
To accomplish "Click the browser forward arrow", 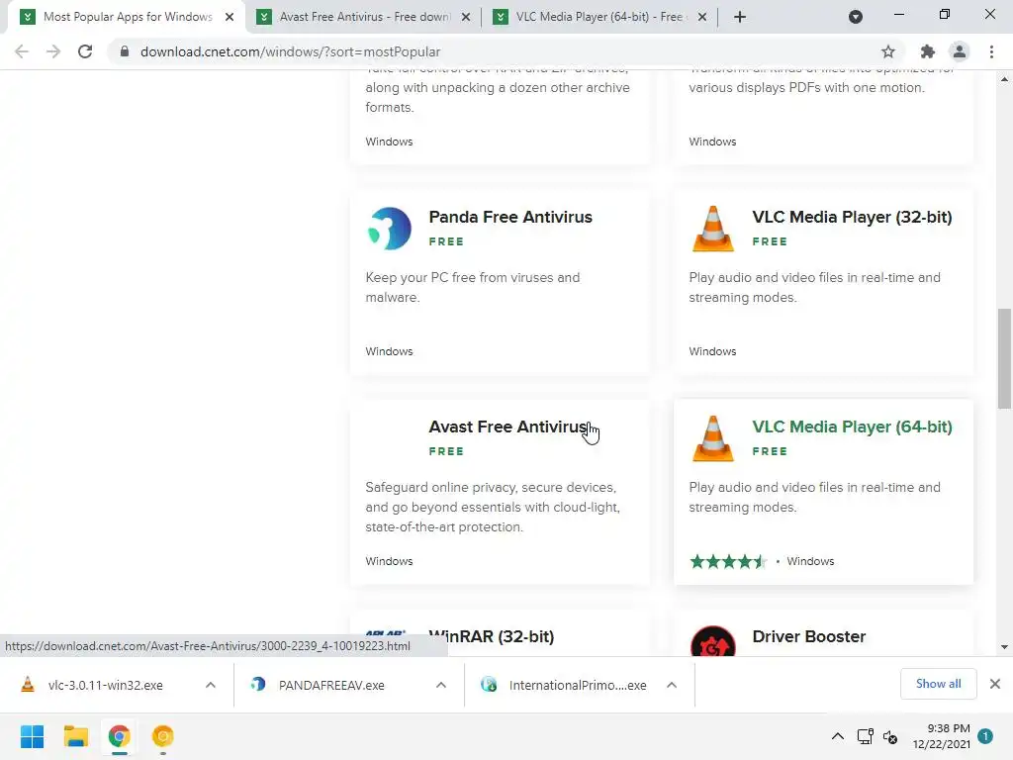I will 53,51.
